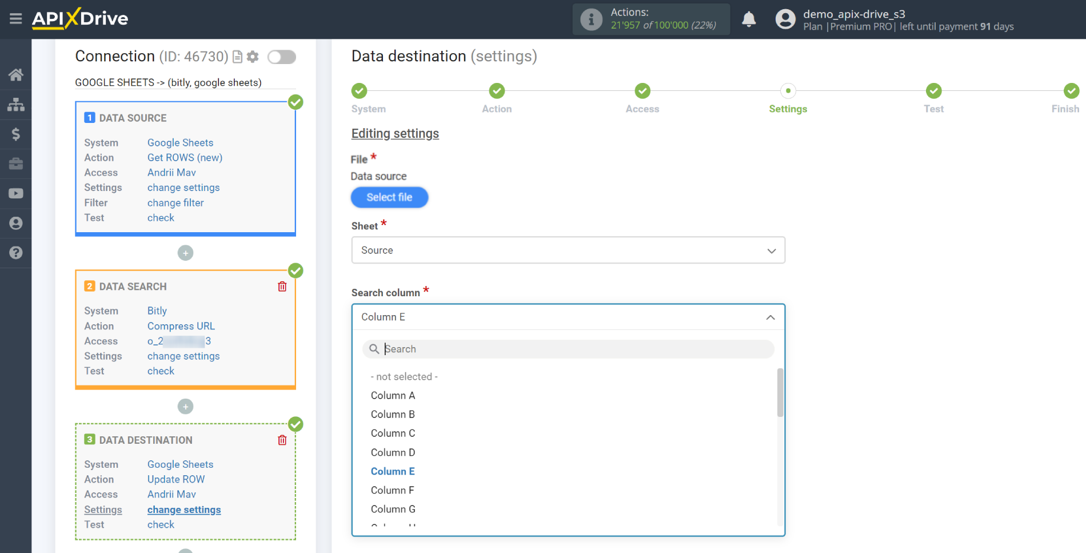Click the dropdown list scrollbar
The height and width of the screenshot is (553, 1086).
[x=780, y=393]
